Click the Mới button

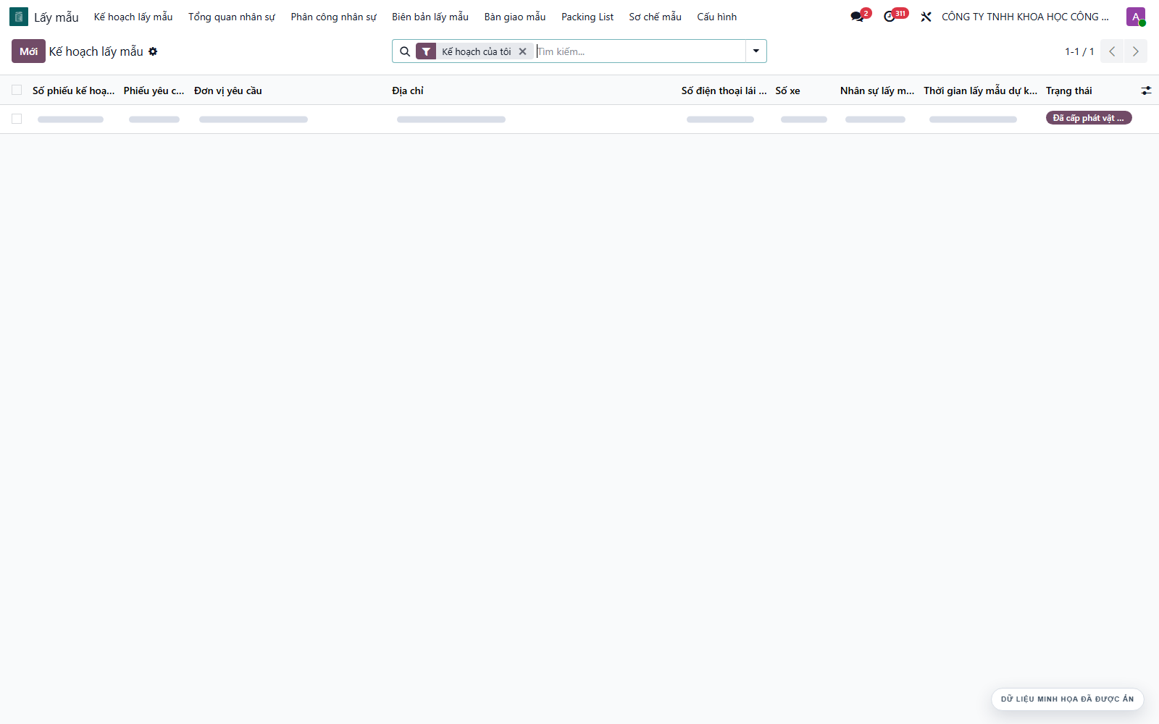tap(28, 51)
